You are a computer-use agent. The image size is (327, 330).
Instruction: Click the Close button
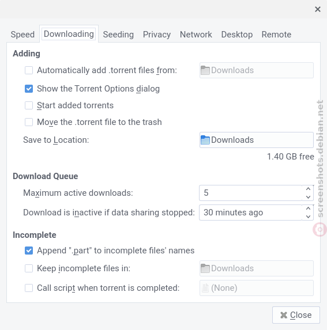[296, 315]
